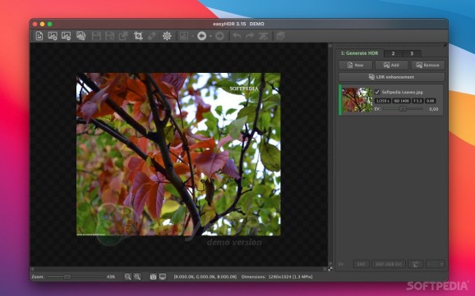The height and width of the screenshot is (296, 475).
Task: Click the horizontal scrollbar below the canvas
Action: click(178, 269)
